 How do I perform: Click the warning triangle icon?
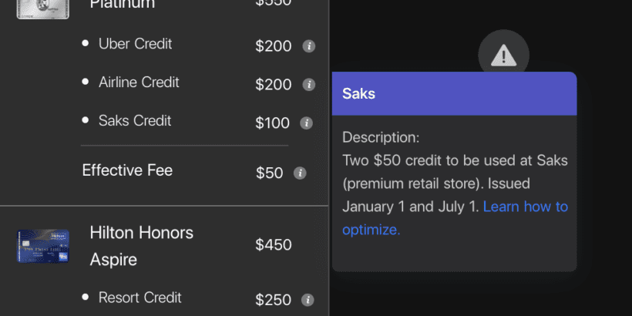click(503, 55)
